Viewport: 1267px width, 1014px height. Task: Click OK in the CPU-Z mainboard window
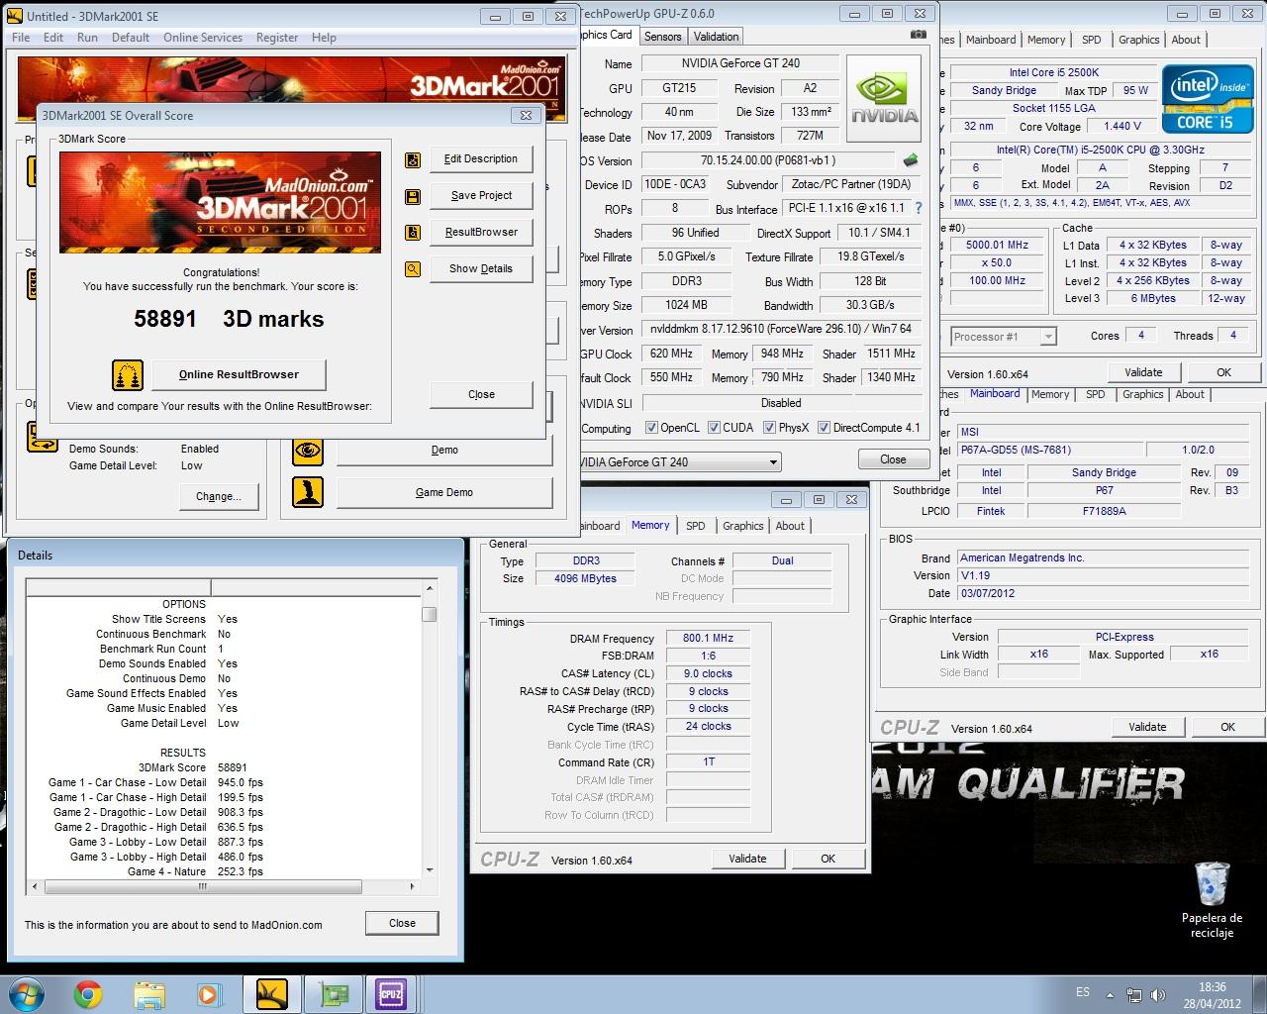(1227, 727)
